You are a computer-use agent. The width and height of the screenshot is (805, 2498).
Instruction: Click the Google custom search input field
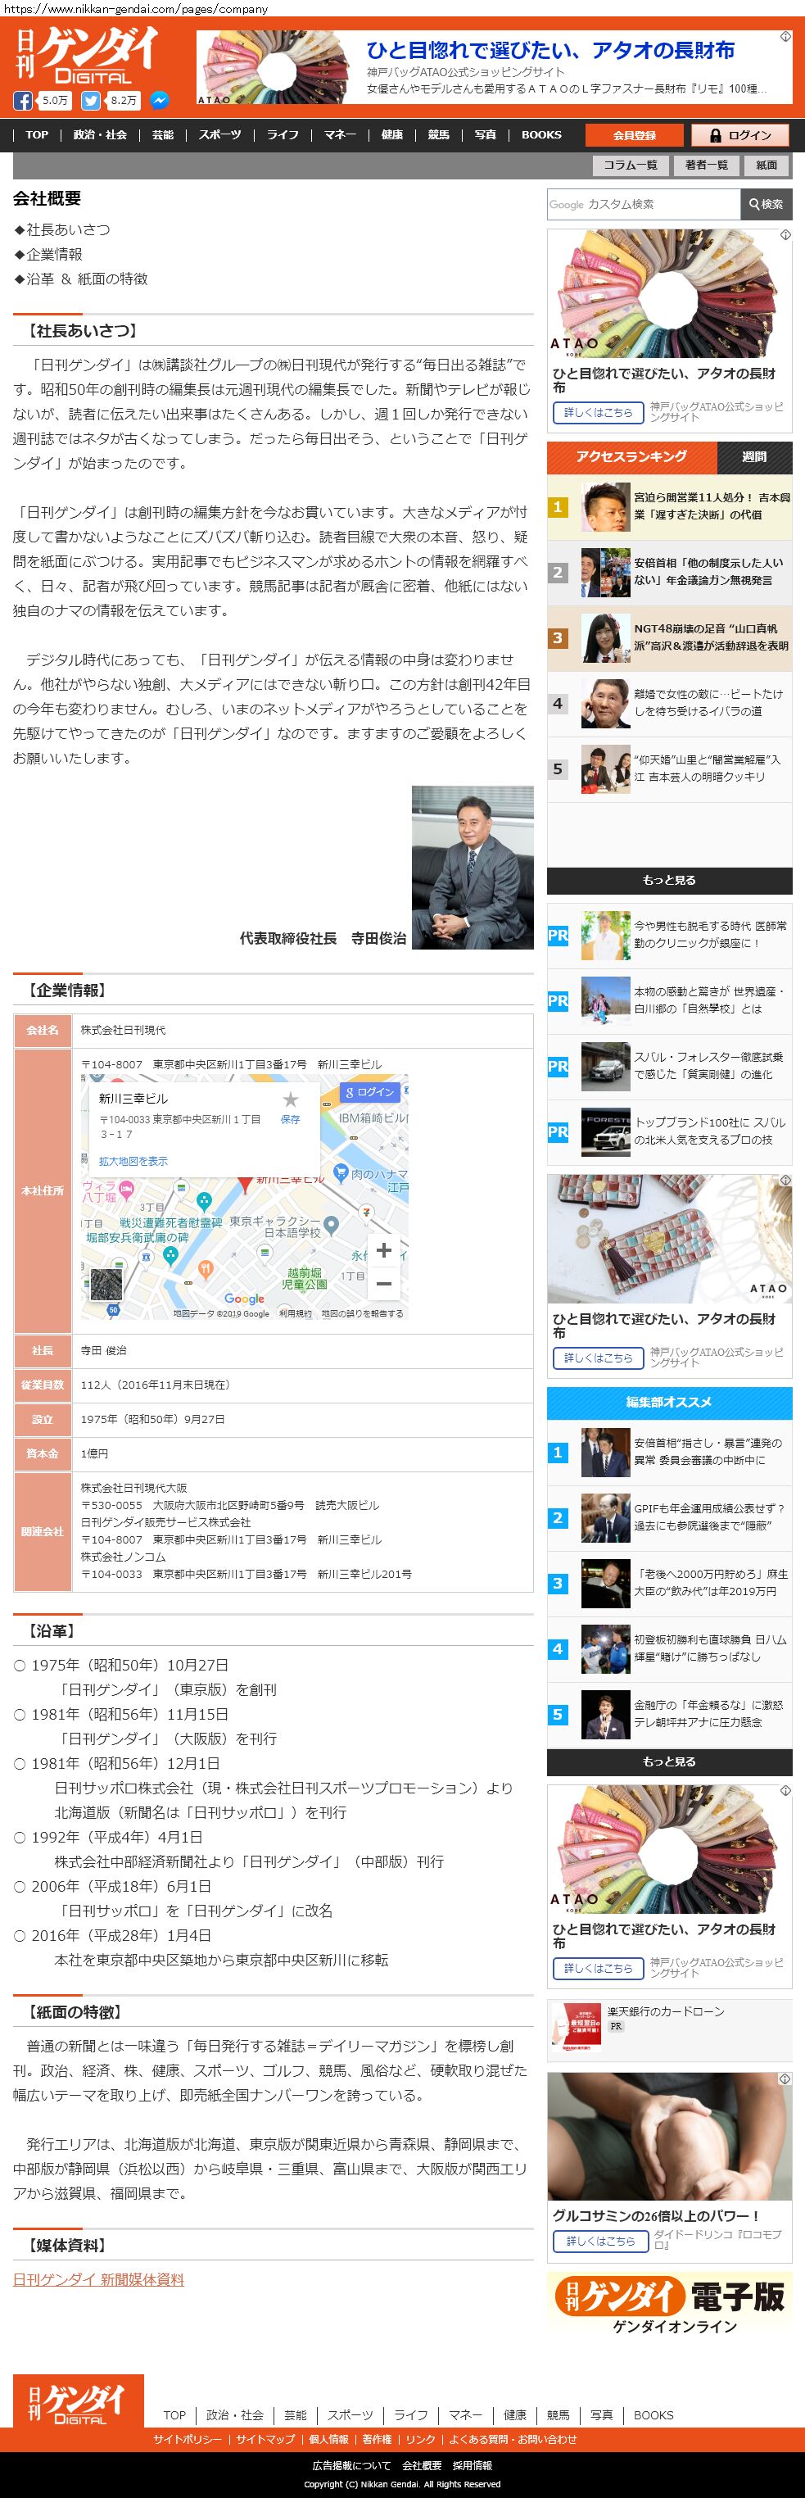pyautogui.click(x=643, y=205)
